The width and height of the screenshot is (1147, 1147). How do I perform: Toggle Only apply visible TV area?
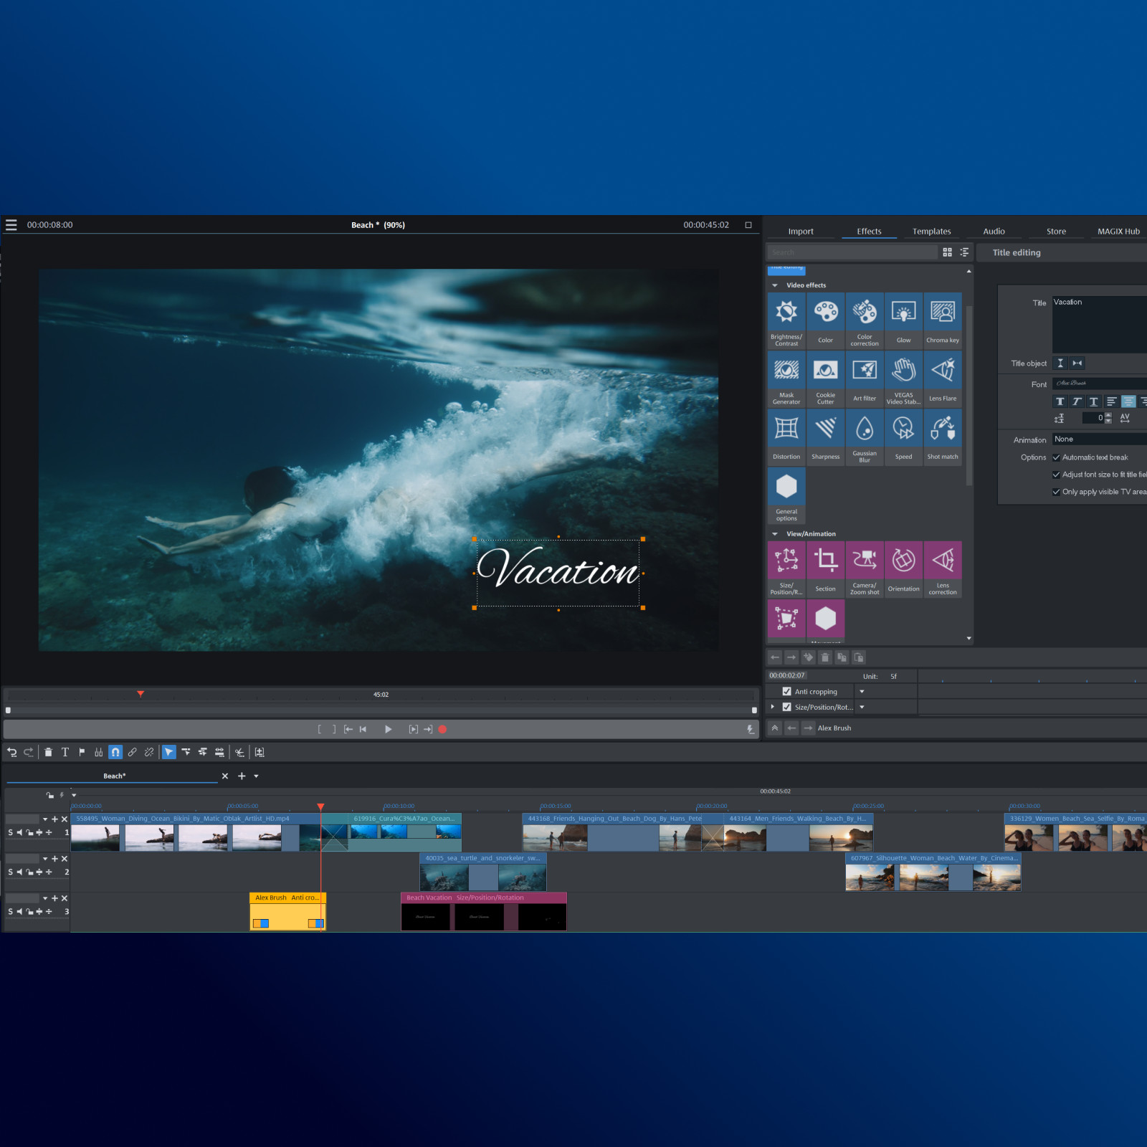click(x=1056, y=492)
